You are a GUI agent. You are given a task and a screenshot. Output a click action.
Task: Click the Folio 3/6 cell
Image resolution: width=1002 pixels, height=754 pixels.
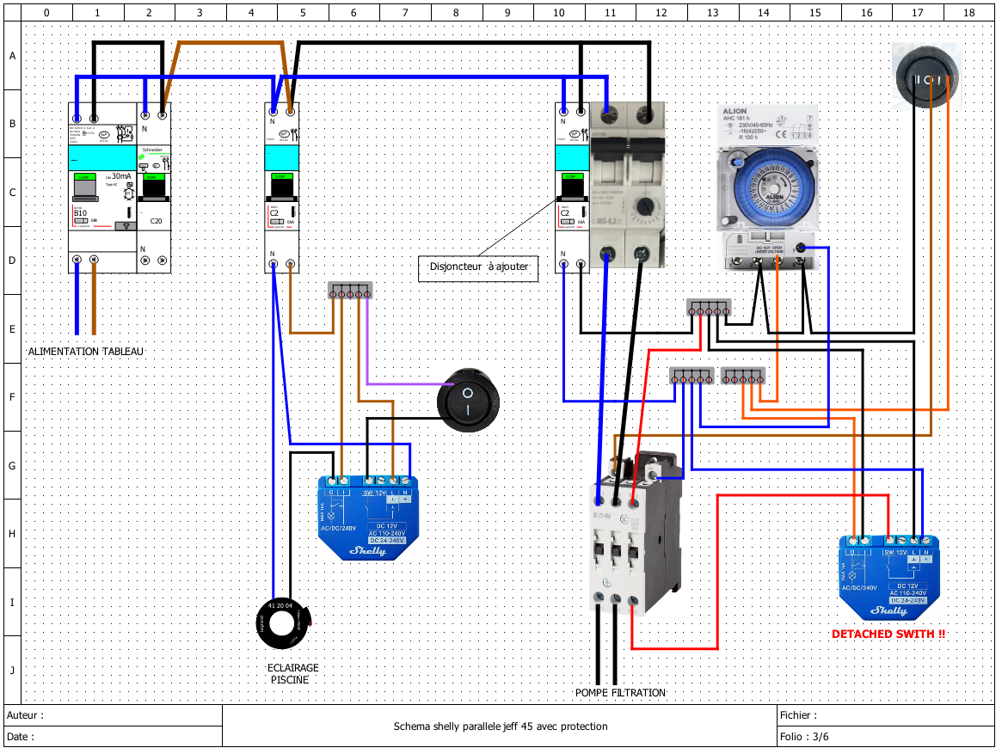coord(886,736)
